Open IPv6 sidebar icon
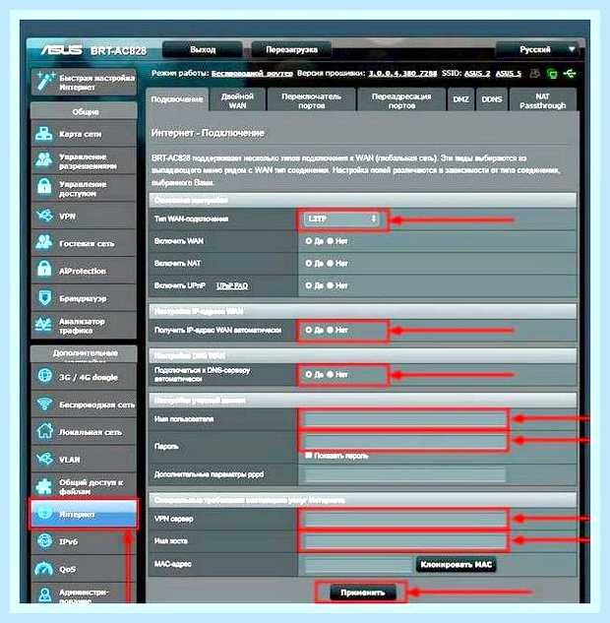 coord(44,540)
